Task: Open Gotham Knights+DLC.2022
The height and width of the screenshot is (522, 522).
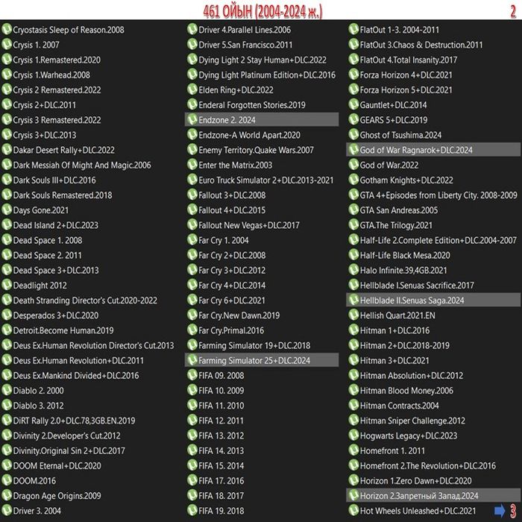Action: 406,180
